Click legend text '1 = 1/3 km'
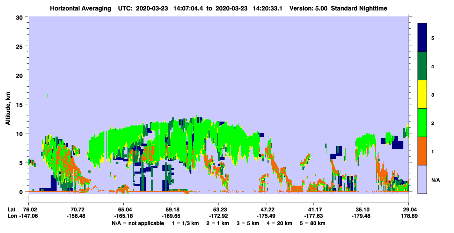This screenshot has width=454, height=233. point(185,223)
